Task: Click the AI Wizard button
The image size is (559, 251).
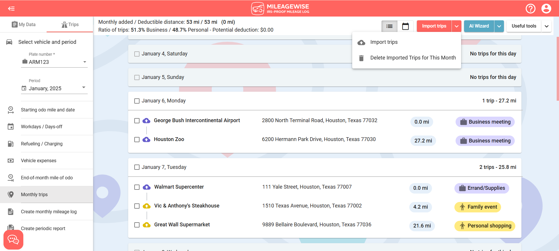Action: (479, 26)
